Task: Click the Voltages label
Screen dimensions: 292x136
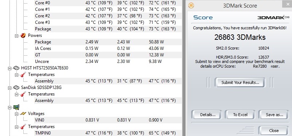Action: tap(36, 114)
